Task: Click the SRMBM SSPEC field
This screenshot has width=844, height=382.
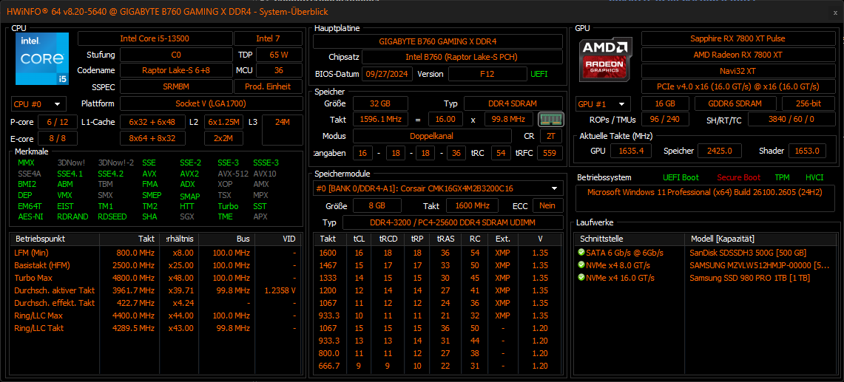Action: (176, 86)
